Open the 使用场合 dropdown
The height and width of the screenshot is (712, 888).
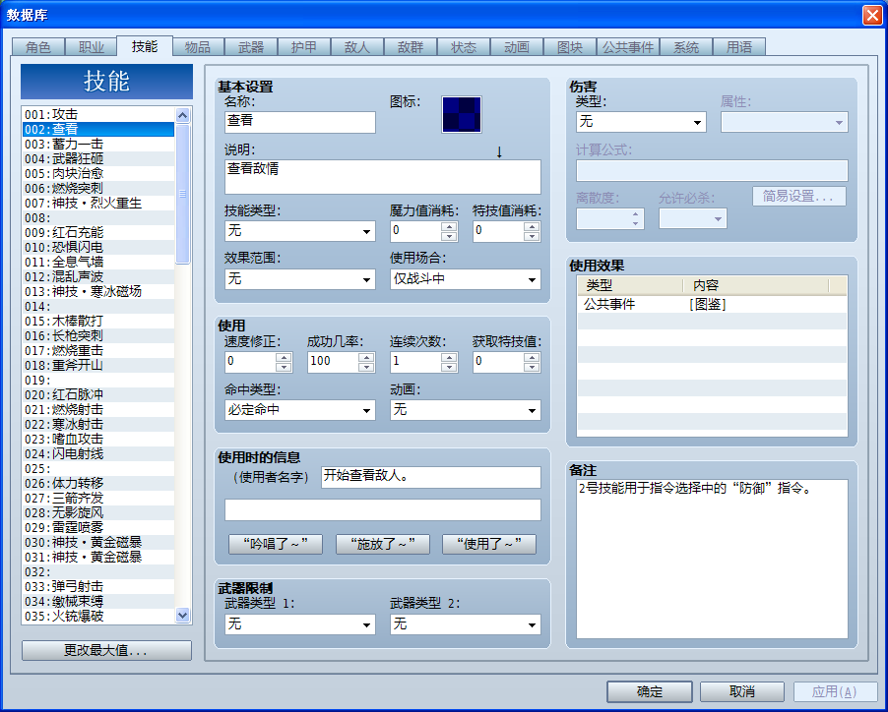point(465,279)
